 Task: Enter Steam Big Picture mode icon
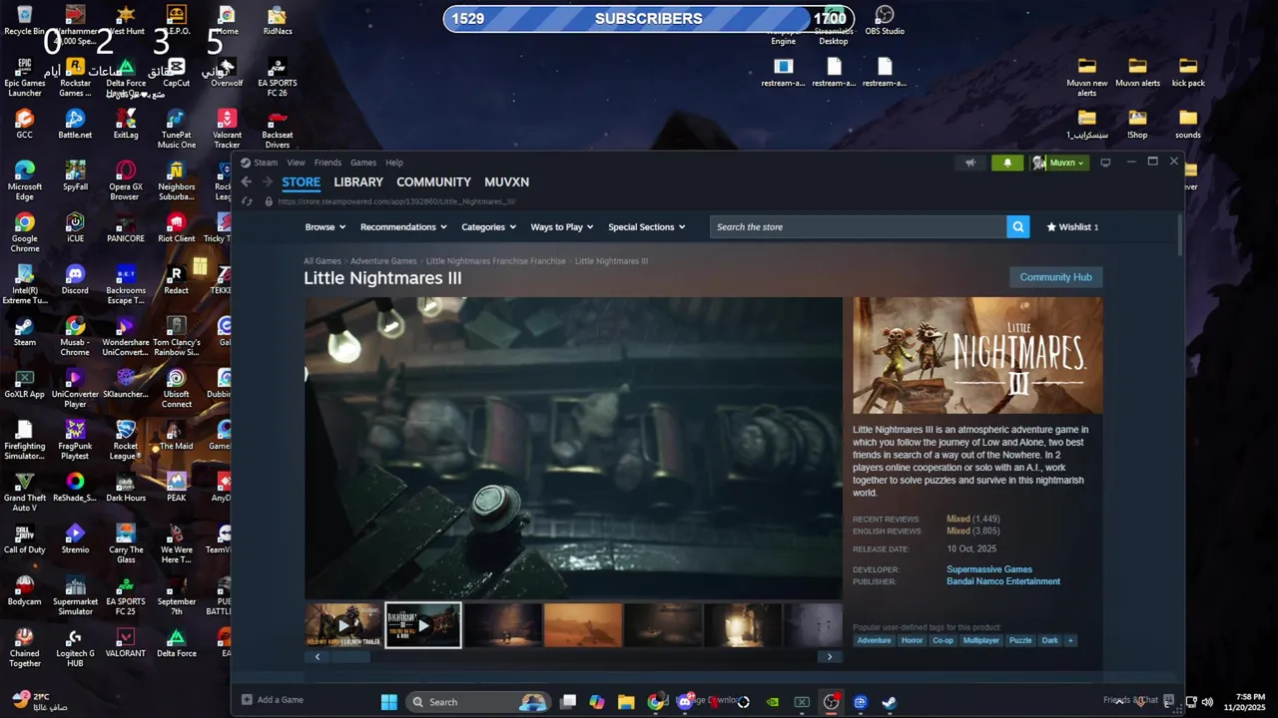point(1105,163)
